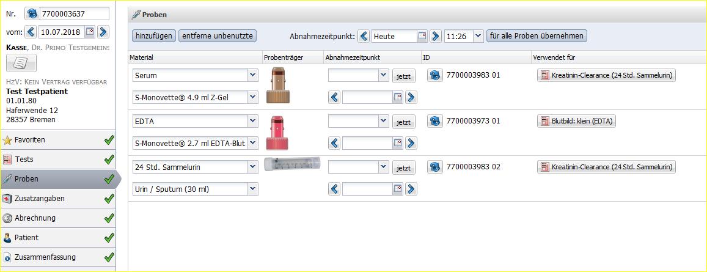Open the time dropdown in the EDTA row
This screenshot has width=707, height=272.
tap(384, 122)
